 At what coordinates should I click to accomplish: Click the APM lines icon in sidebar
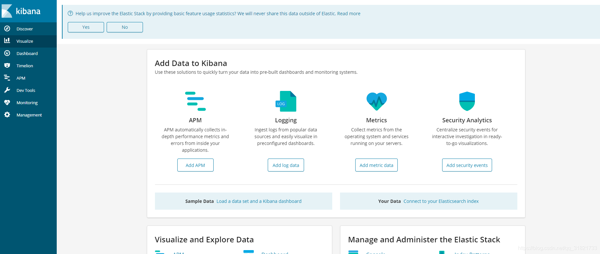click(x=7, y=78)
